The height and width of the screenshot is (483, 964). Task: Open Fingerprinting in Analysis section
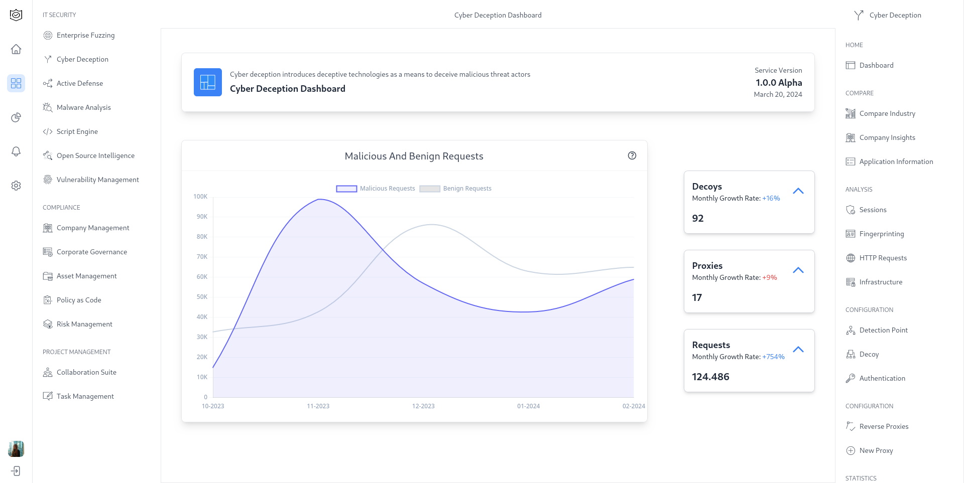881,234
